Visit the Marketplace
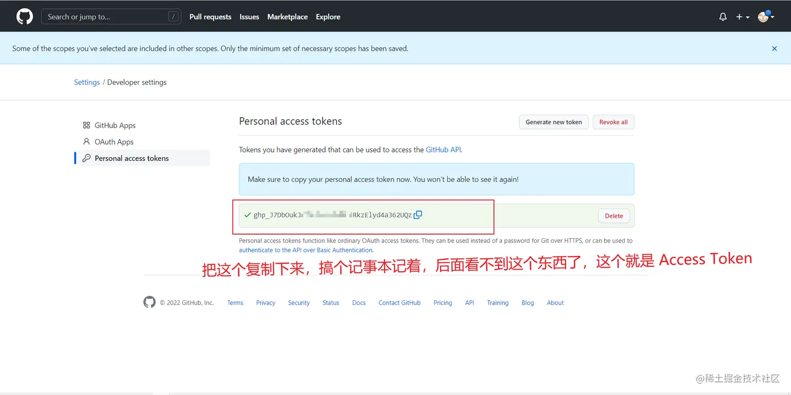Viewport: 791px width, 395px height. (287, 17)
